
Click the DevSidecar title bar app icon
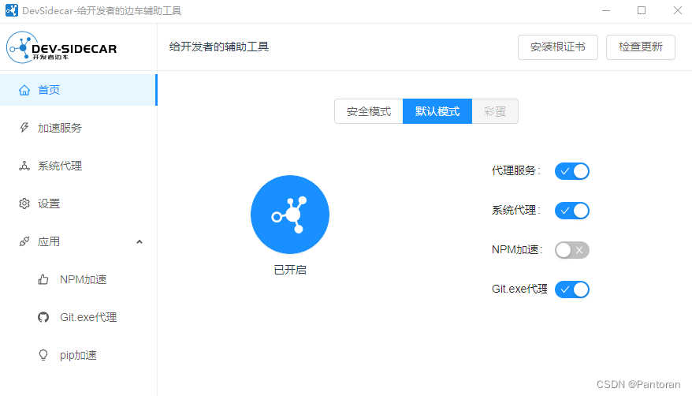pos(12,10)
